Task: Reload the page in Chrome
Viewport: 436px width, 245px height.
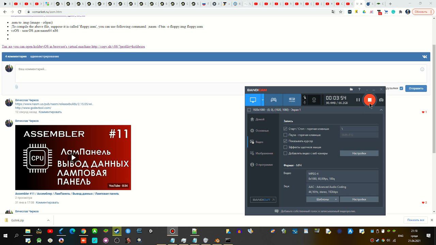Action: (20, 12)
